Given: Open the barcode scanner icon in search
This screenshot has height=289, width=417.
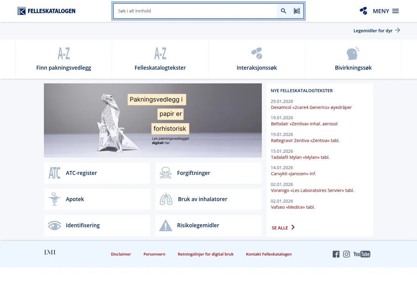Looking at the screenshot, I should (x=297, y=11).
